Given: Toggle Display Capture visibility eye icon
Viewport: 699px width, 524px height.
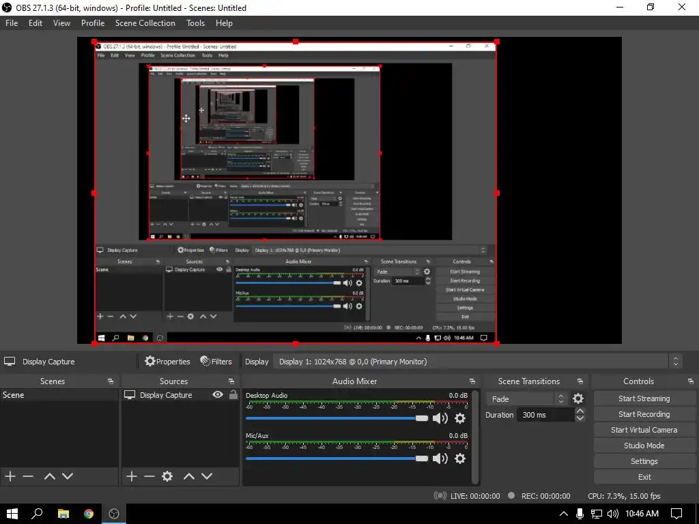Looking at the screenshot, I should point(218,395).
